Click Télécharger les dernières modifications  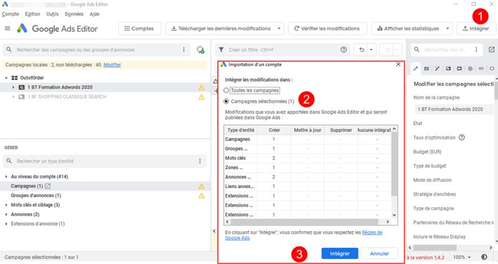pos(221,29)
